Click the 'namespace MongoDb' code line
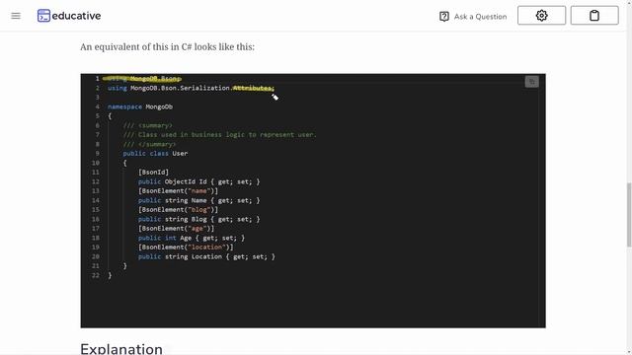This screenshot has height=355, width=632. point(140,106)
